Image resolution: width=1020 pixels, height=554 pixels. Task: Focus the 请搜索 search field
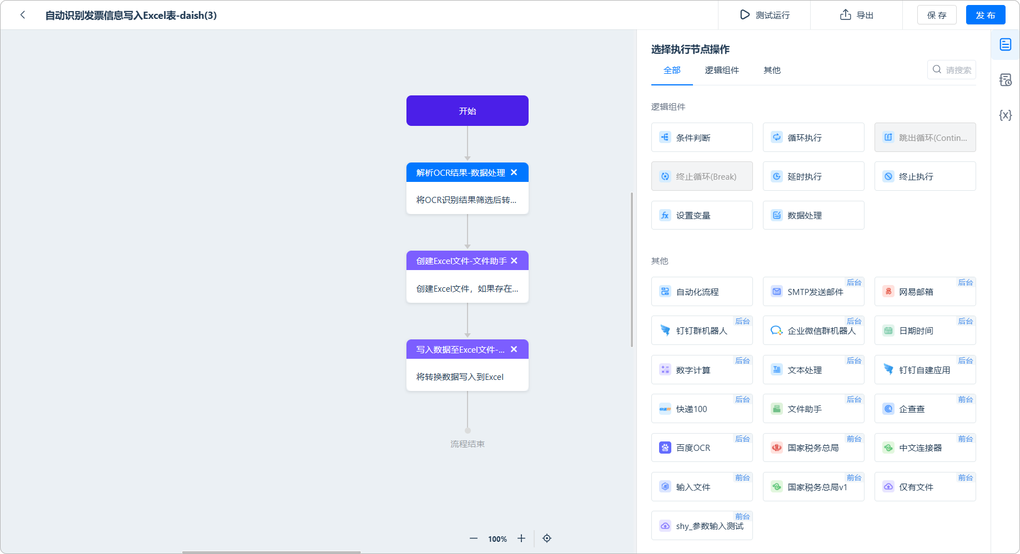point(952,70)
